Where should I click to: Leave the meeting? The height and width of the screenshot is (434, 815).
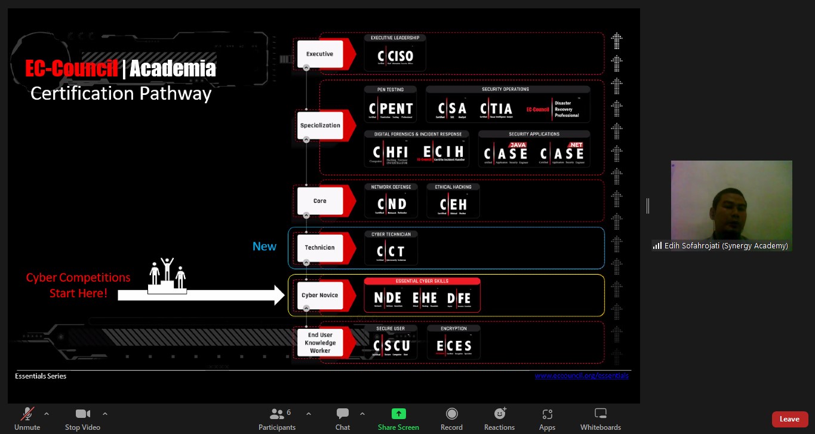pyautogui.click(x=789, y=419)
